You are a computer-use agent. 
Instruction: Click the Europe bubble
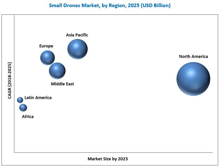pos(47,57)
